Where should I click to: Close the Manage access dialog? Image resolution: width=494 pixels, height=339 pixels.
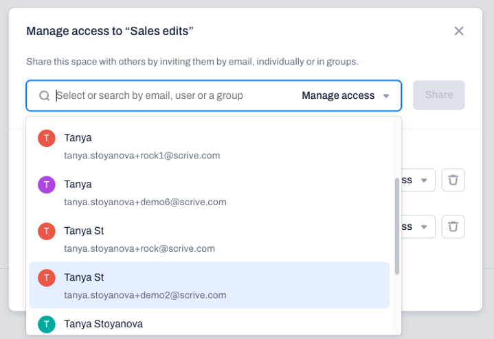coord(459,31)
